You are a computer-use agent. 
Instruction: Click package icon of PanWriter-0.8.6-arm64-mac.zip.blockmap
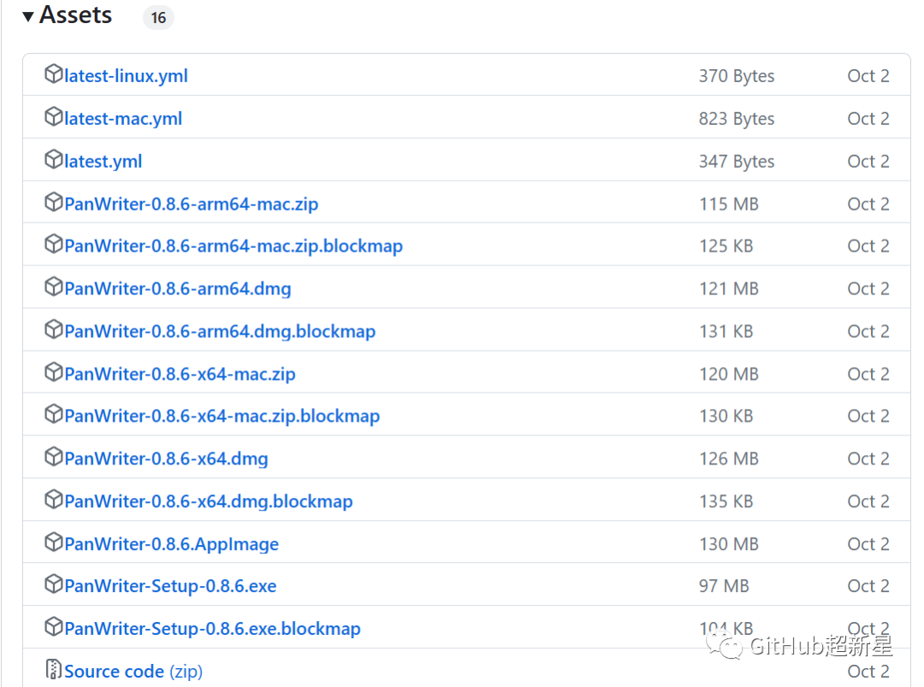tap(54, 244)
